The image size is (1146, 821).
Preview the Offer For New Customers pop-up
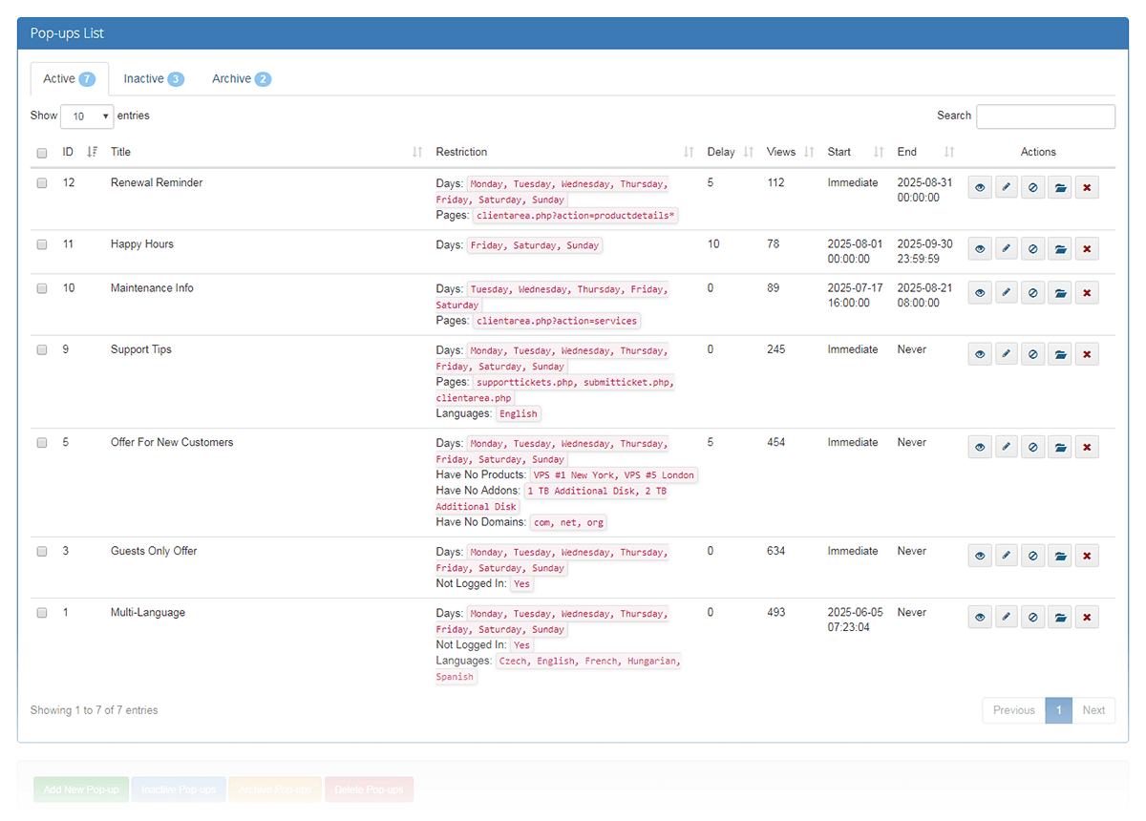tap(980, 447)
